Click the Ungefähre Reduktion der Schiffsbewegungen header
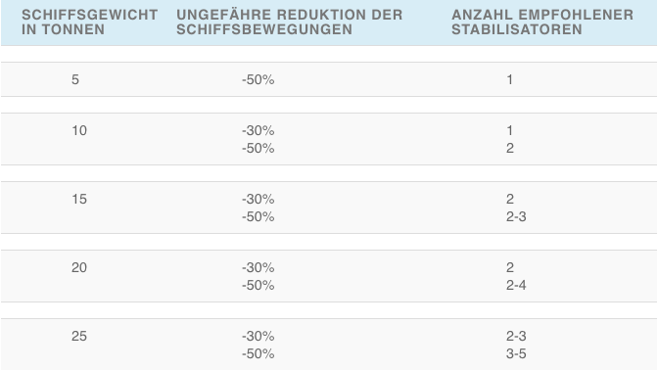658x371 pixels. click(x=289, y=22)
